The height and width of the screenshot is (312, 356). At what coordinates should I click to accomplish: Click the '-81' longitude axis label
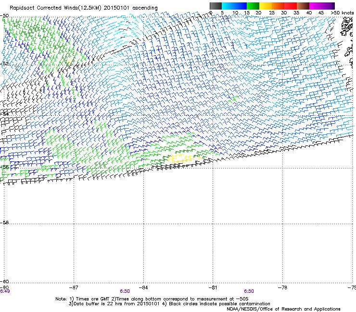pyautogui.click(x=213, y=288)
